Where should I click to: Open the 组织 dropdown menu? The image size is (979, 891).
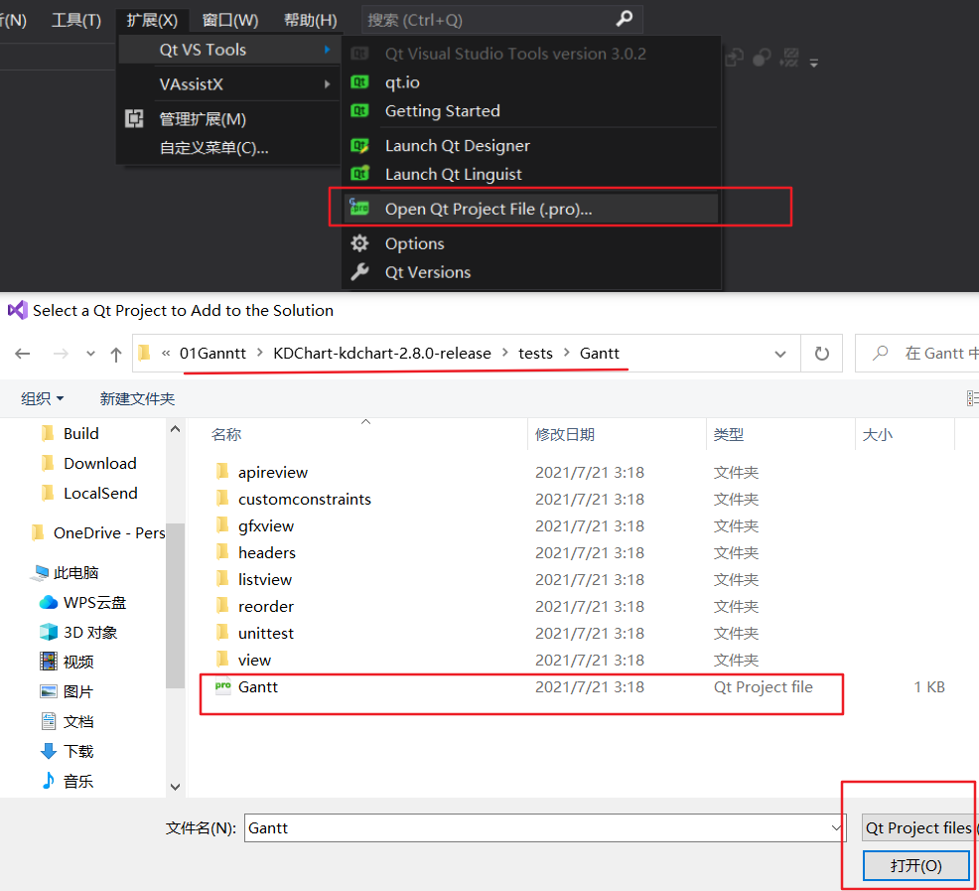pyautogui.click(x=42, y=398)
